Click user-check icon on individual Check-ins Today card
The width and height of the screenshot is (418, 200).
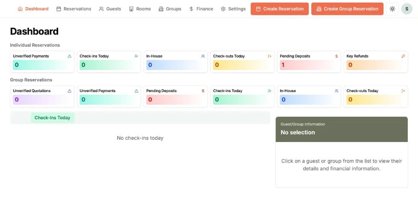coord(136,56)
